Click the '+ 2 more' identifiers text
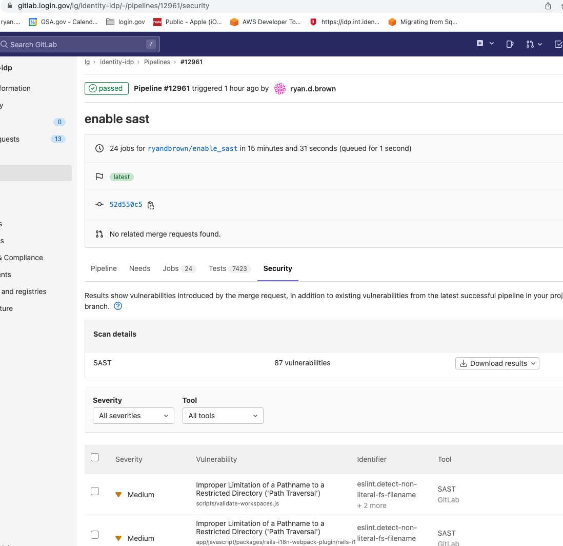Image resolution: width=563 pixels, height=546 pixels. tap(372, 505)
